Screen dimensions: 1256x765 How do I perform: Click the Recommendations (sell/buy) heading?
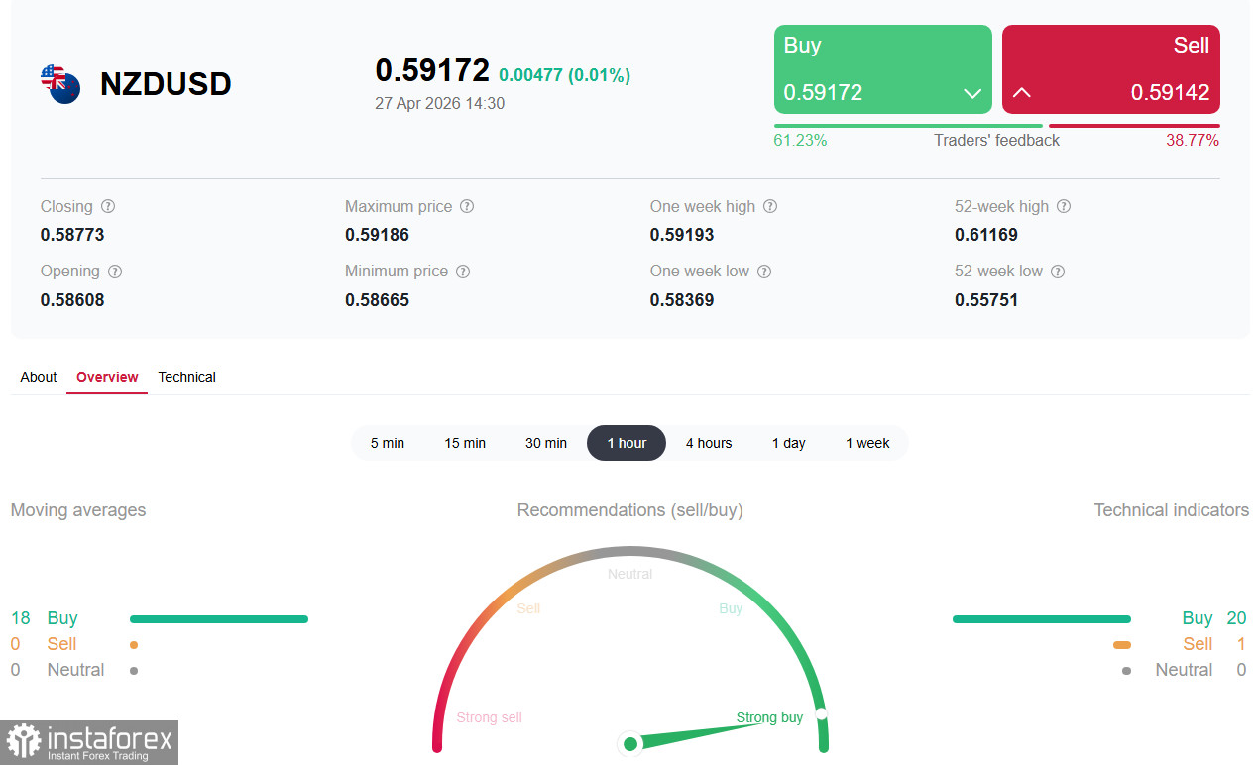[630, 510]
